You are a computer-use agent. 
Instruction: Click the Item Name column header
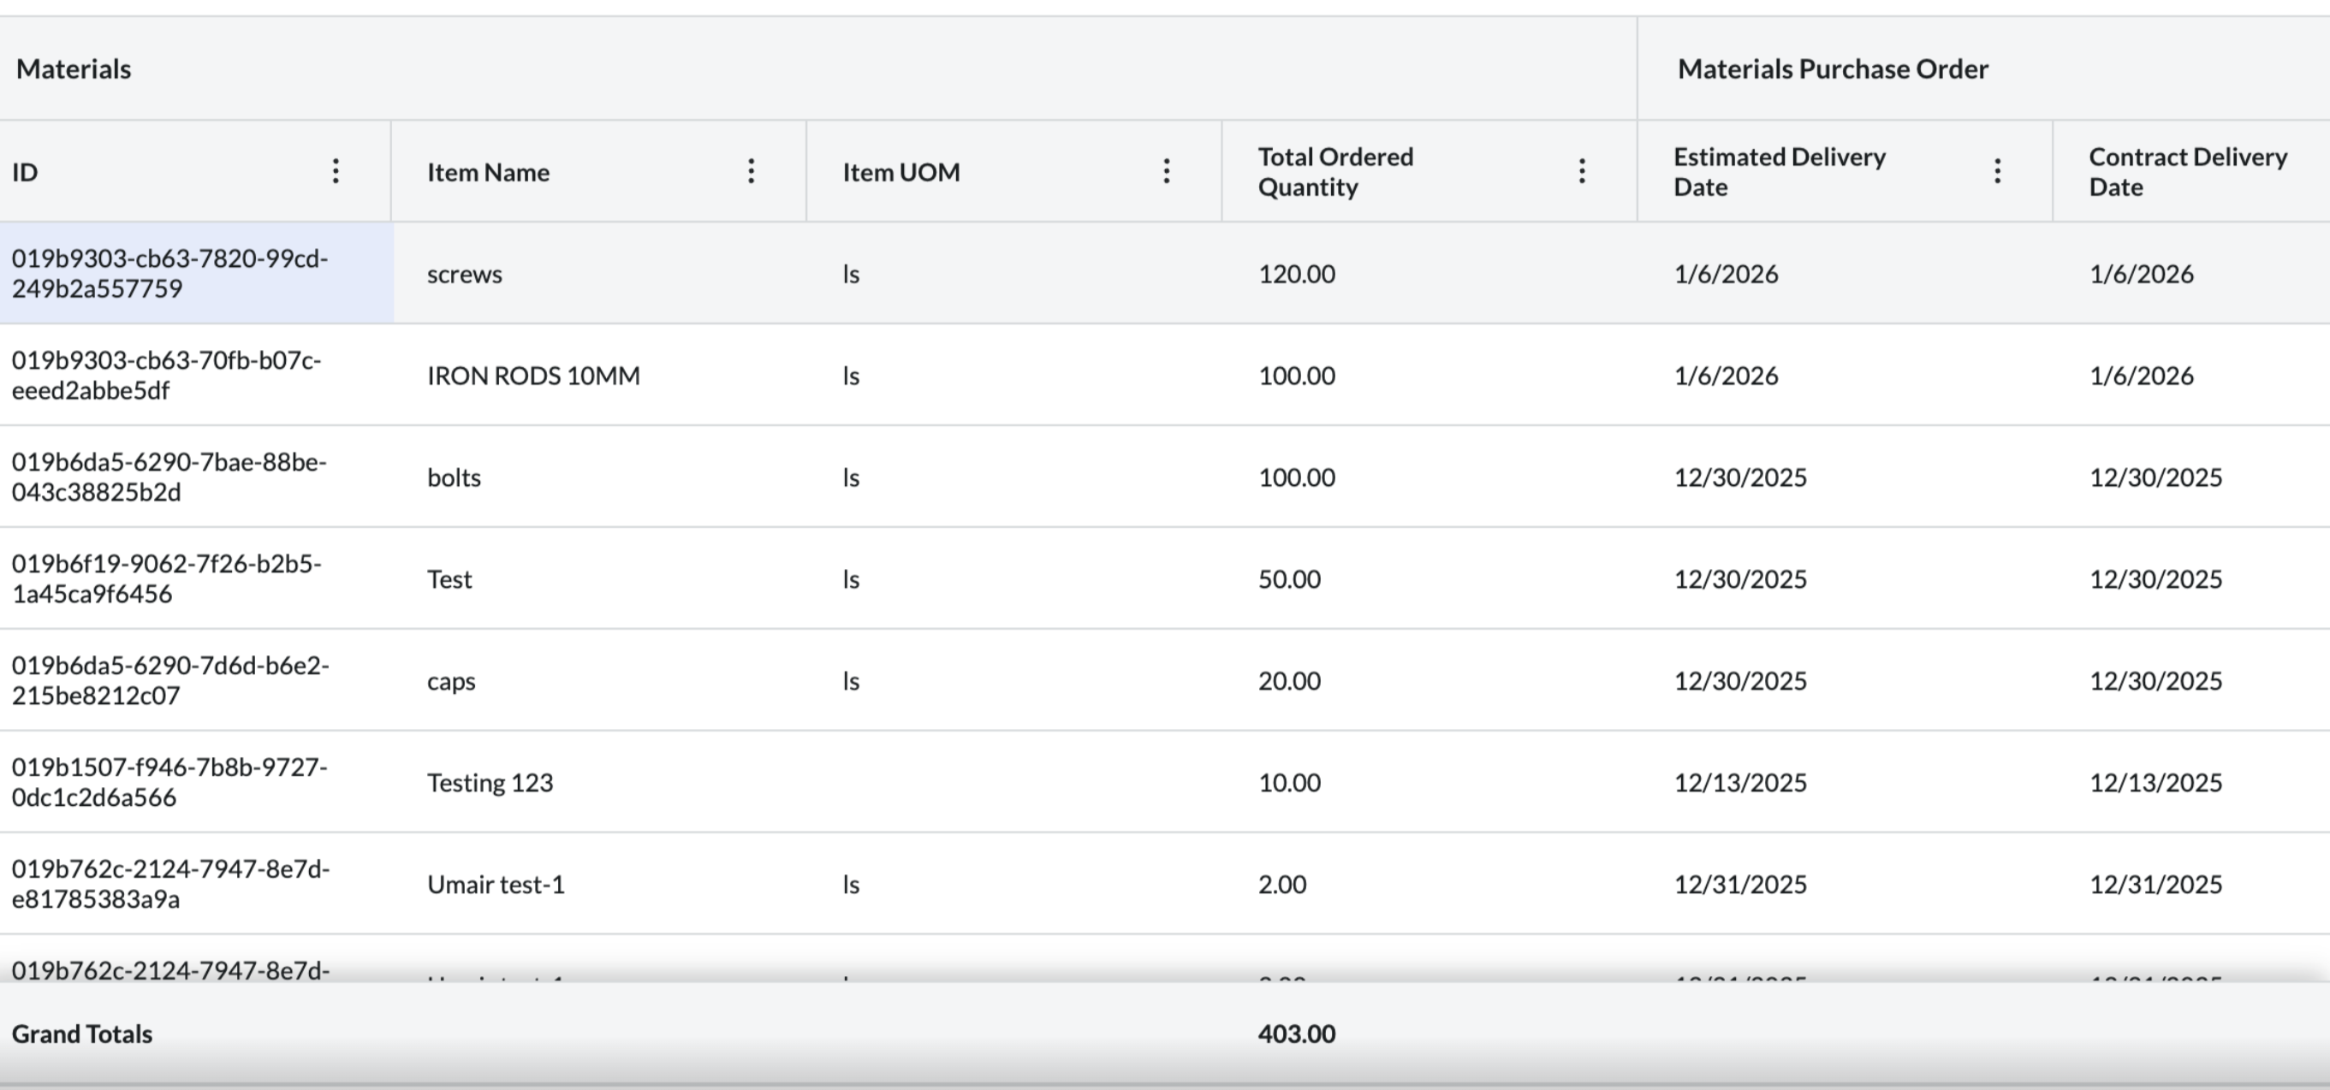click(x=488, y=172)
